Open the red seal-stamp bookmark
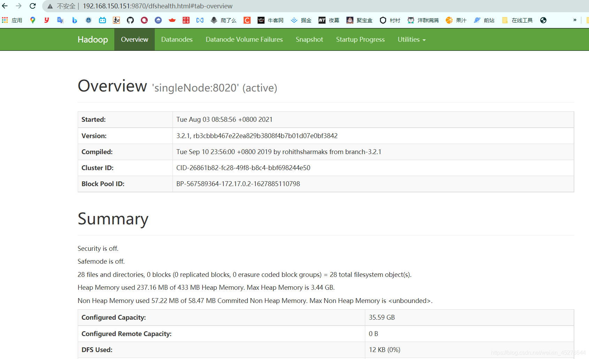 (186, 20)
